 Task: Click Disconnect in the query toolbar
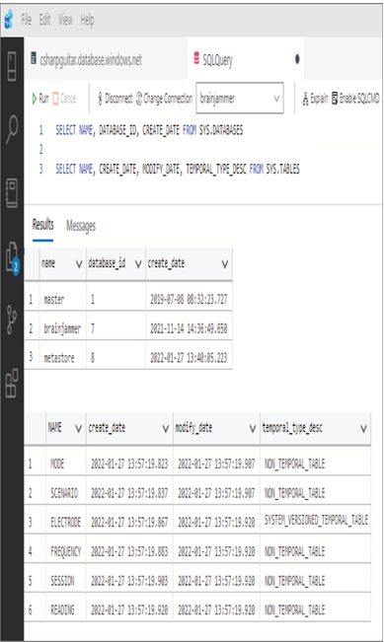[x=115, y=99]
